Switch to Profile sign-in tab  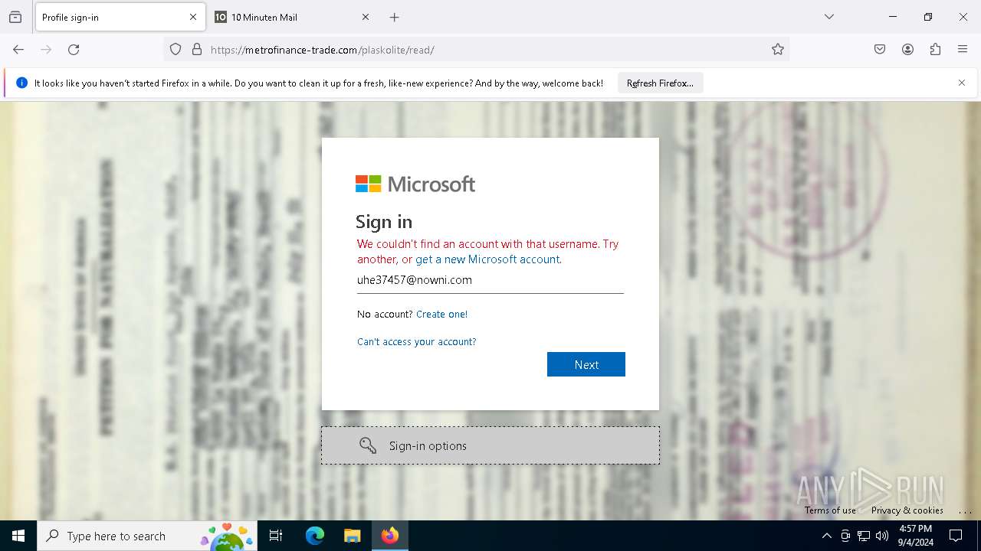click(120, 17)
